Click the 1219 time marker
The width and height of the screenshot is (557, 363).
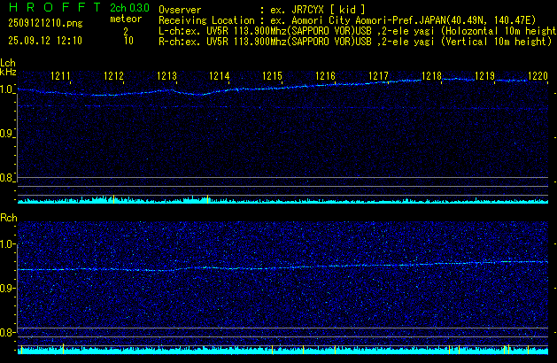pos(484,76)
